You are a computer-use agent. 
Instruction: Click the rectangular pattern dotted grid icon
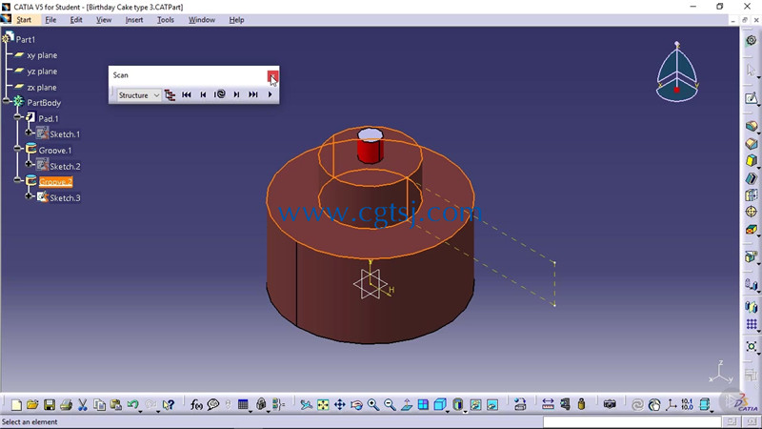coord(751,324)
